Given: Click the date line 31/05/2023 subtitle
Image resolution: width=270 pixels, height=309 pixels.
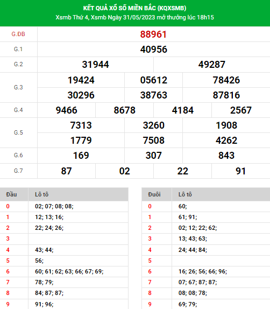Looking at the screenshot, I should point(134,17).
